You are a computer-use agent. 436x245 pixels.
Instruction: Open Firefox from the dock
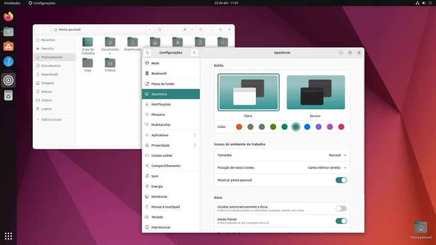pyautogui.click(x=8, y=17)
